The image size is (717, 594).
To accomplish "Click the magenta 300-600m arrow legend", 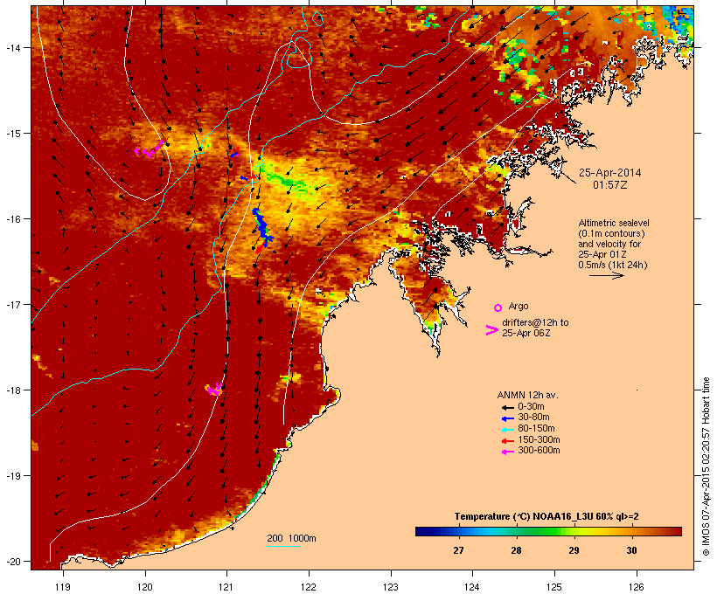I will coord(507,452).
